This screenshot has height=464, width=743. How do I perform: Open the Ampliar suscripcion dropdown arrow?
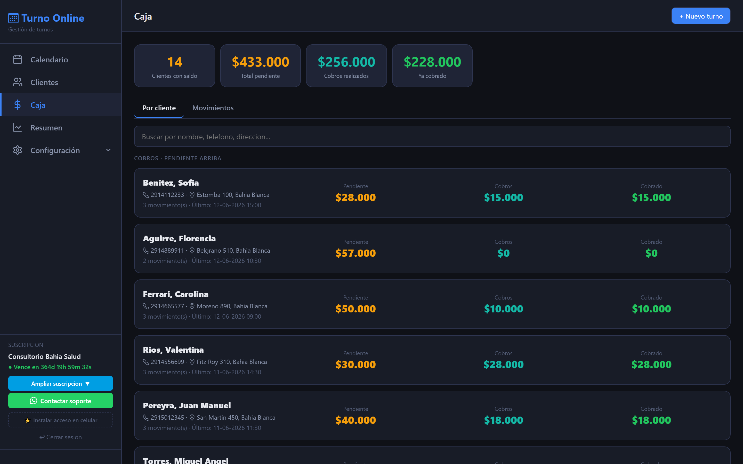pos(87,384)
